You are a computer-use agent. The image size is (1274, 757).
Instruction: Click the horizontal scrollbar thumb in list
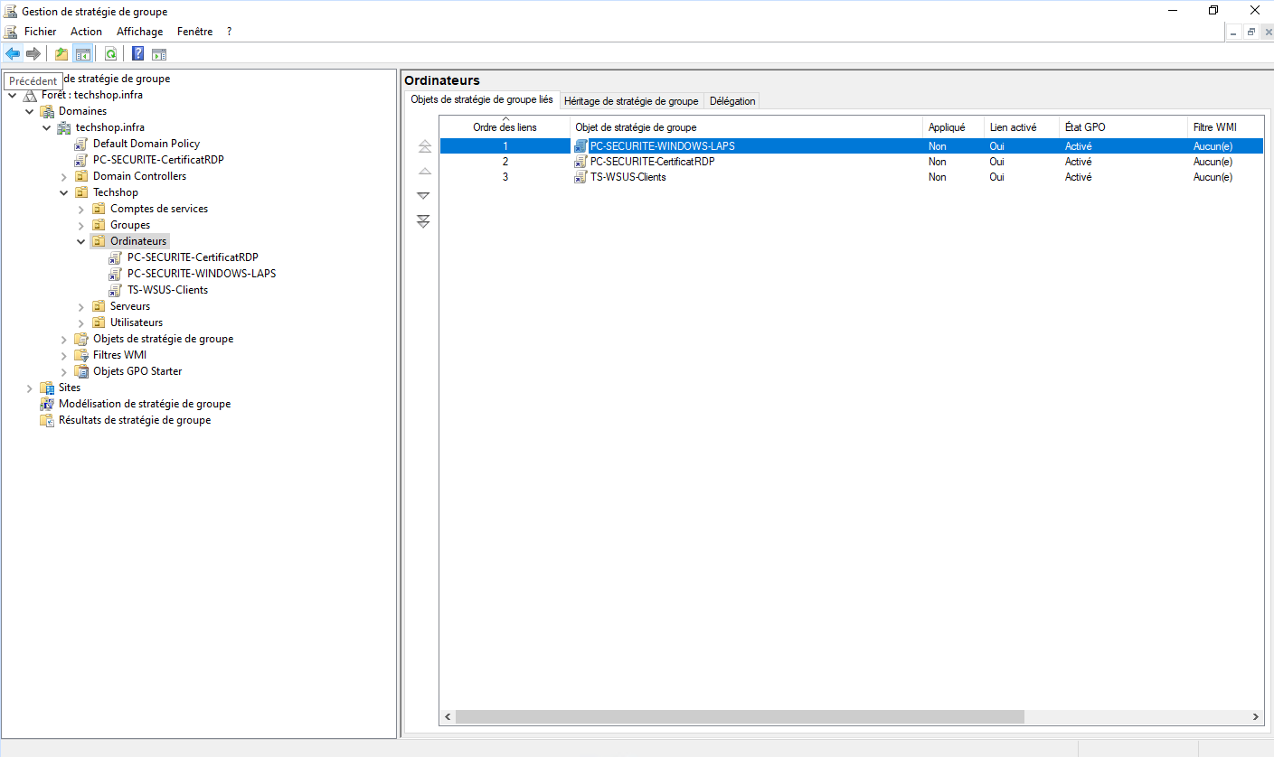tap(740, 717)
